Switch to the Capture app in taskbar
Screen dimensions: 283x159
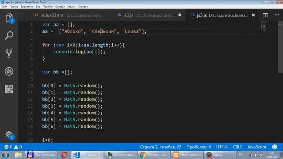click(220, 155)
